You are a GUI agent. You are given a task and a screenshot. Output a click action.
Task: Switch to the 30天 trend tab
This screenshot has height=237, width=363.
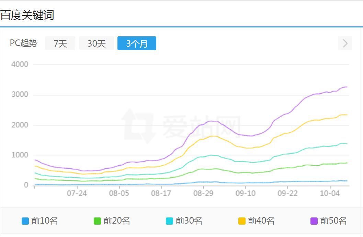(x=97, y=44)
